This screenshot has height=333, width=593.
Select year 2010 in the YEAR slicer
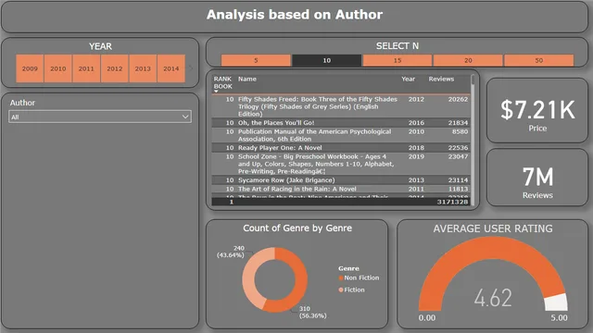tap(57, 68)
